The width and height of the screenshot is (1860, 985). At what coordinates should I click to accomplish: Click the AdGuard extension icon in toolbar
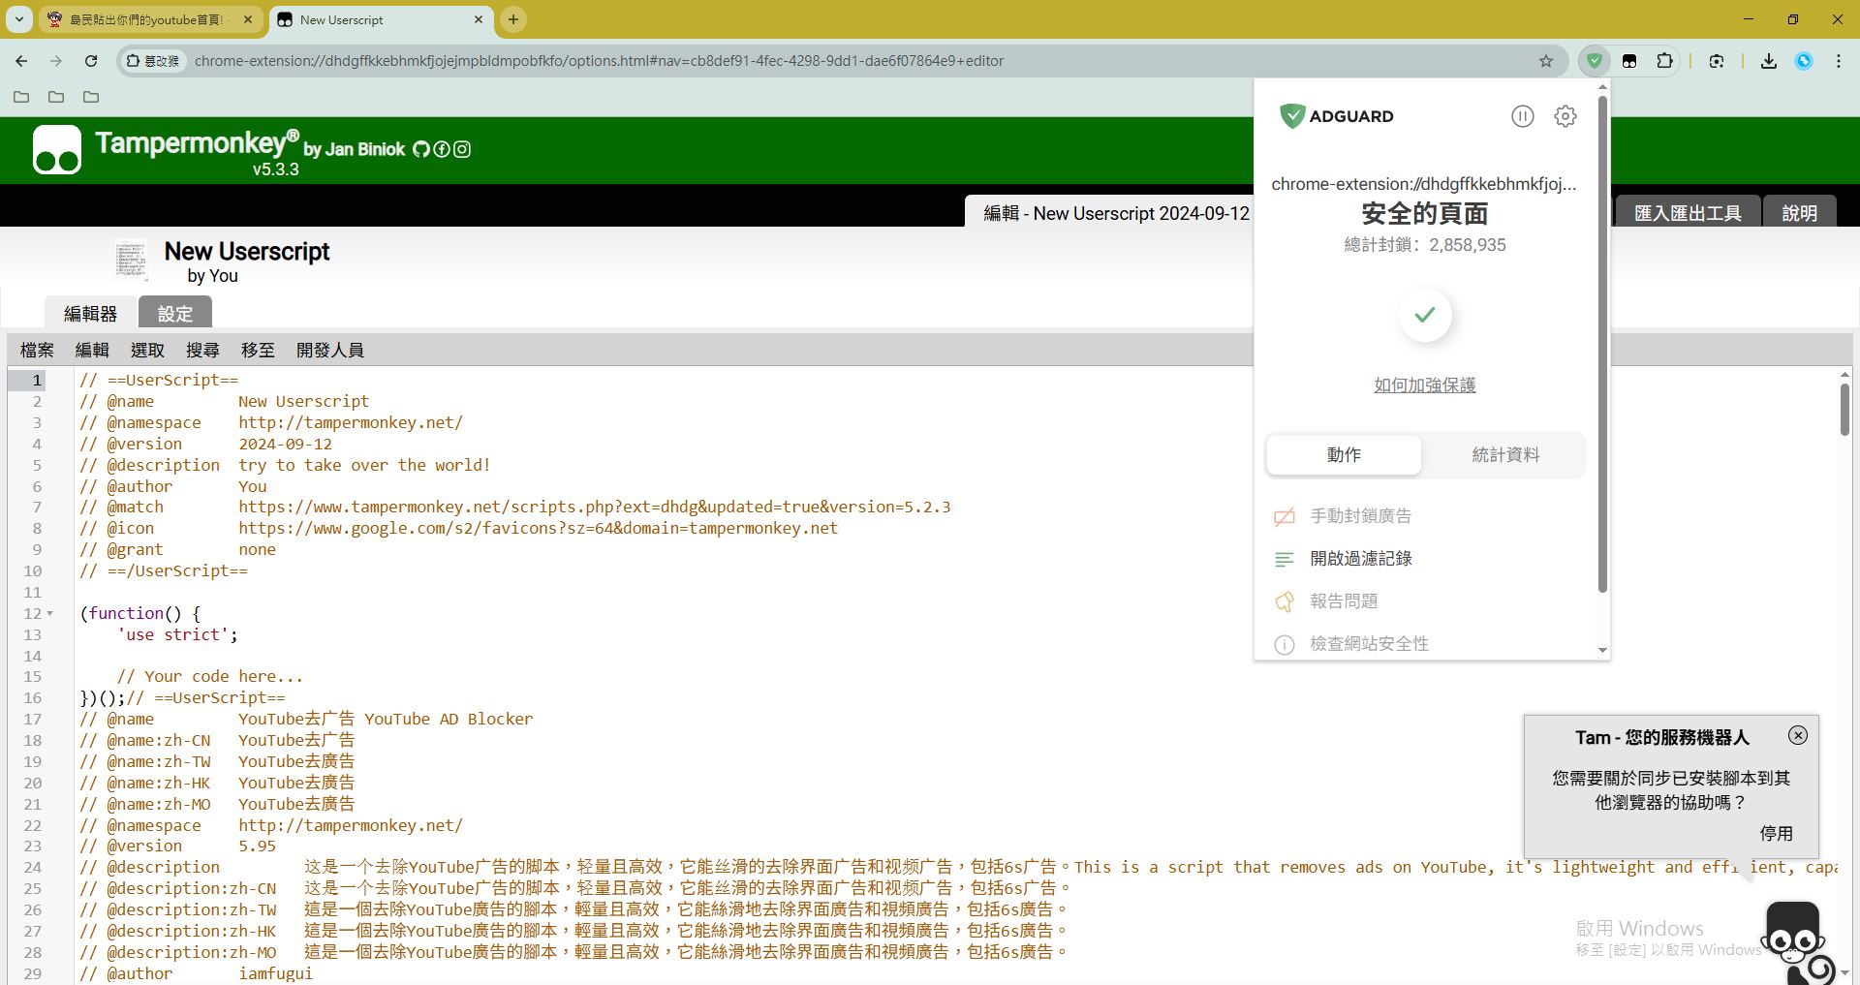pyautogui.click(x=1594, y=61)
